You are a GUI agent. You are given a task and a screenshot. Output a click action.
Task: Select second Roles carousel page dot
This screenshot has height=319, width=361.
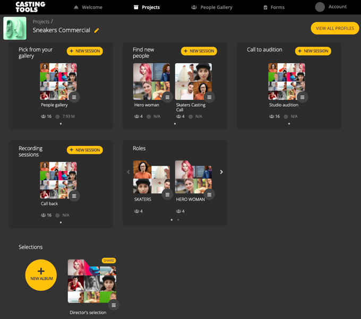[178, 220]
